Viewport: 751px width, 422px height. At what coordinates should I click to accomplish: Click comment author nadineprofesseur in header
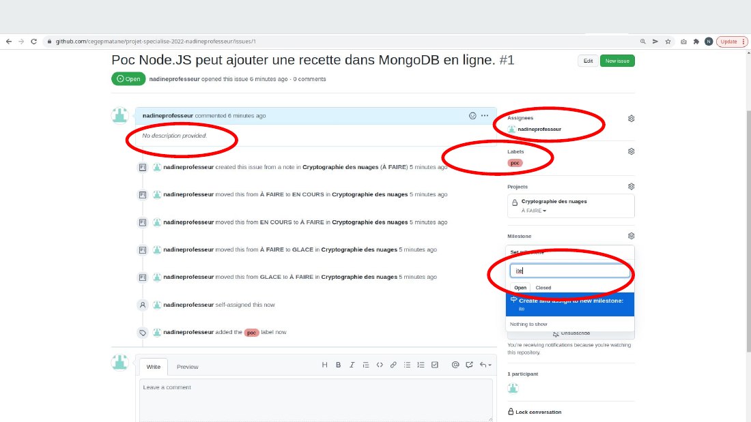point(168,116)
